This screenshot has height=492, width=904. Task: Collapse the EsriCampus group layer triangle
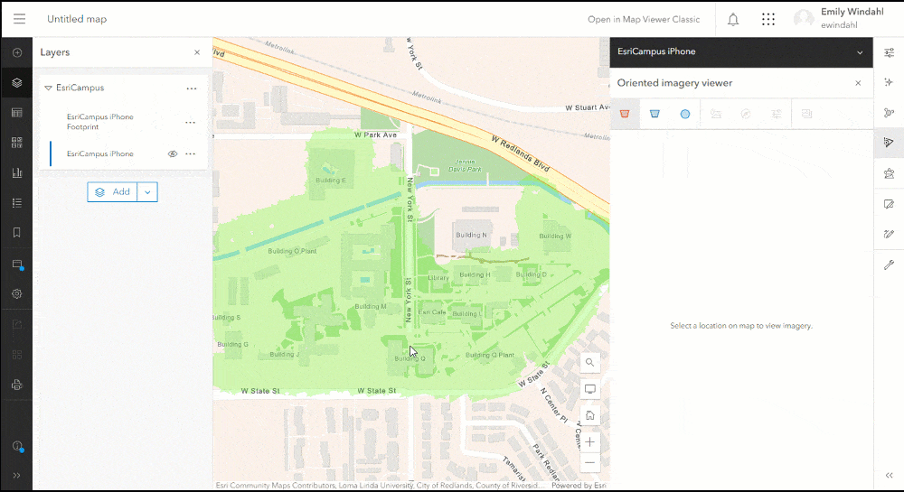(x=49, y=88)
